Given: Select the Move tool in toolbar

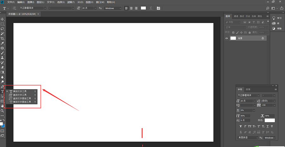Looking at the screenshot, I should pos(2,19).
